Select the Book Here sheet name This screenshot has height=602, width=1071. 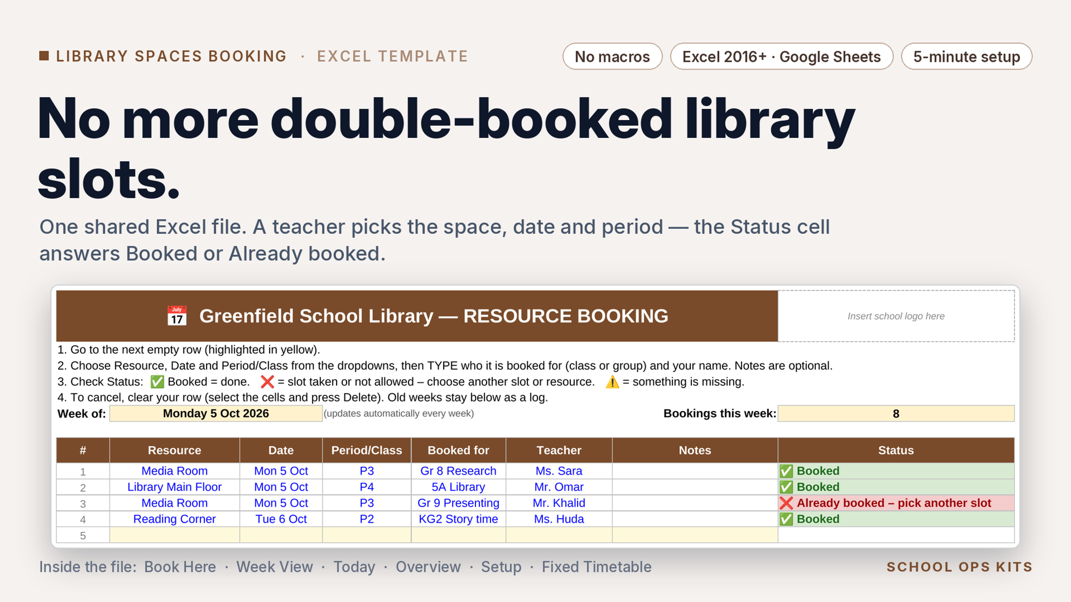tap(180, 567)
